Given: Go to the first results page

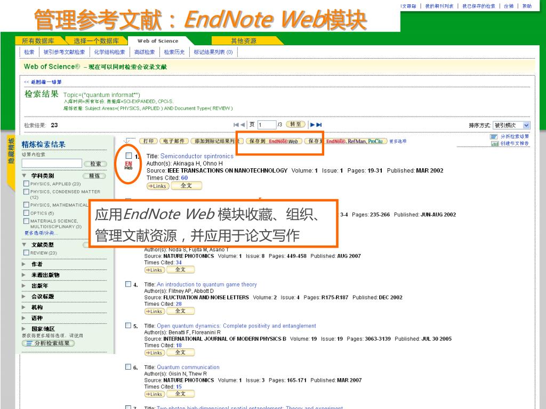Looking at the screenshot, I should tap(236, 125).
